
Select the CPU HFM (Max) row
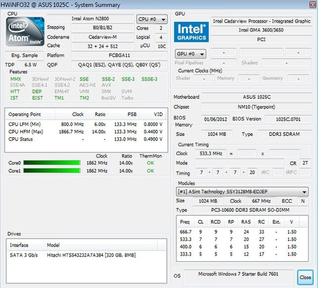86,132
